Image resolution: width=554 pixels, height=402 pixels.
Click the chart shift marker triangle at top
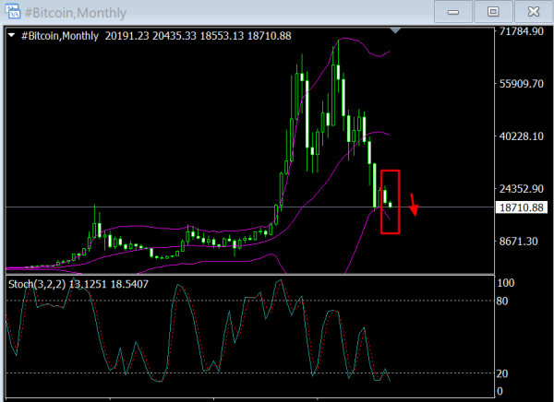coord(395,30)
